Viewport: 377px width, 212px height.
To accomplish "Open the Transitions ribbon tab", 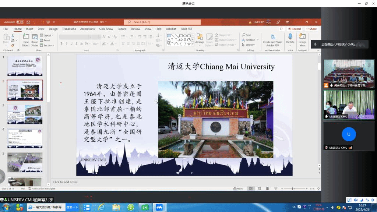I will click(x=69, y=29).
